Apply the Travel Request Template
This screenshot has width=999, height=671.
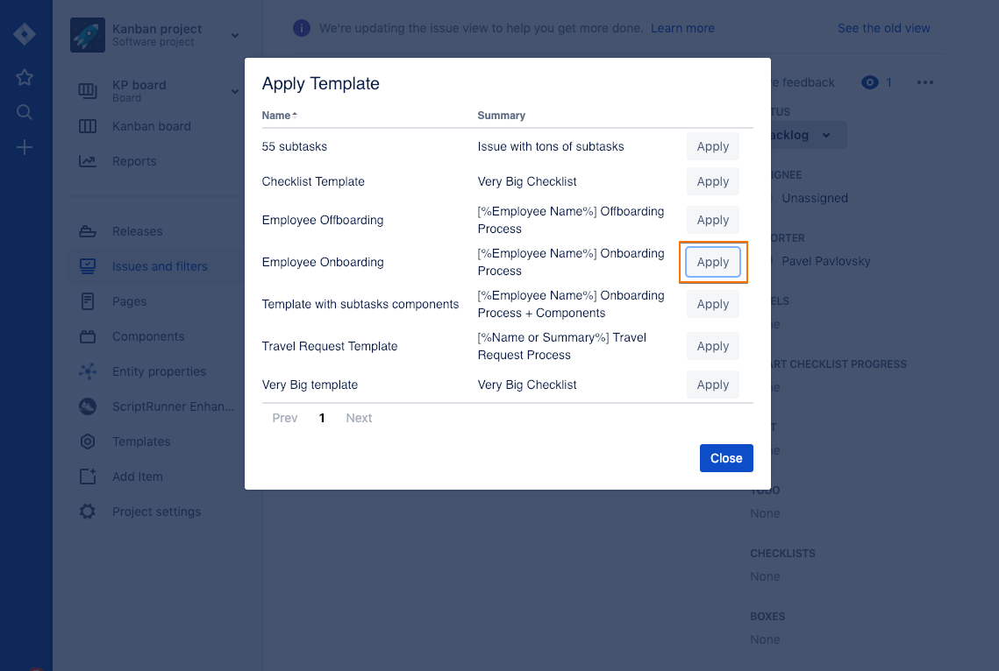point(713,346)
